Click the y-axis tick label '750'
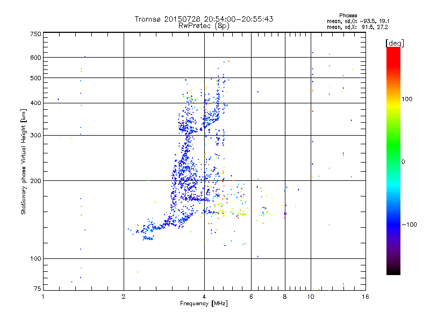Viewport: 430px width, 323px height. click(x=35, y=34)
